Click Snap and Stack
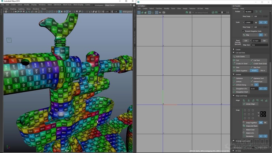Image resolution: width=272 pixels, height=153 pixels. pyautogui.click(x=250, y=126)
